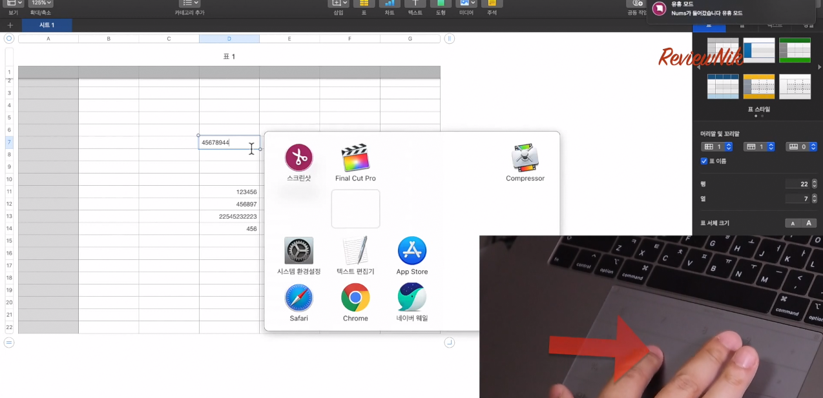Click the 행 count field showing 22
Viewport: 823px width, 398px height.
[x=798, y=184]
